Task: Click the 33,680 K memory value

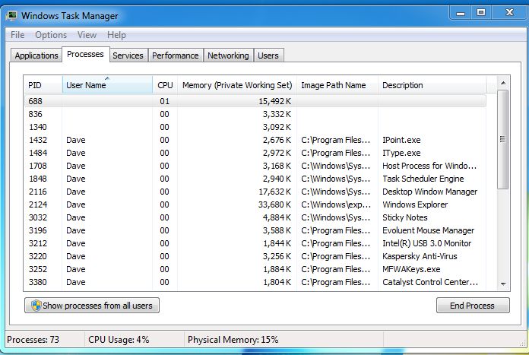Action: coord(274,204)
